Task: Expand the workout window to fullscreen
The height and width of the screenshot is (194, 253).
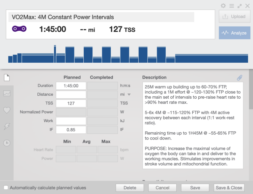Action: (x=240, y=6)
